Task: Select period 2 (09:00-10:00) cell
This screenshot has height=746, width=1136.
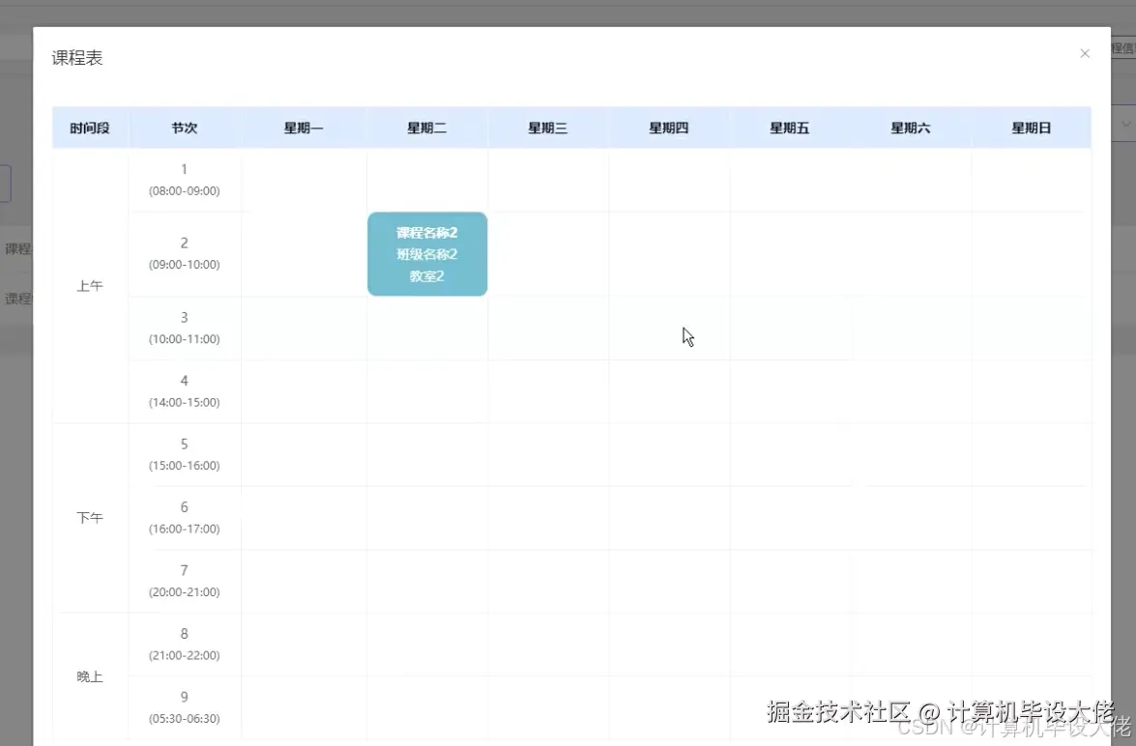Action: point(184,253)
